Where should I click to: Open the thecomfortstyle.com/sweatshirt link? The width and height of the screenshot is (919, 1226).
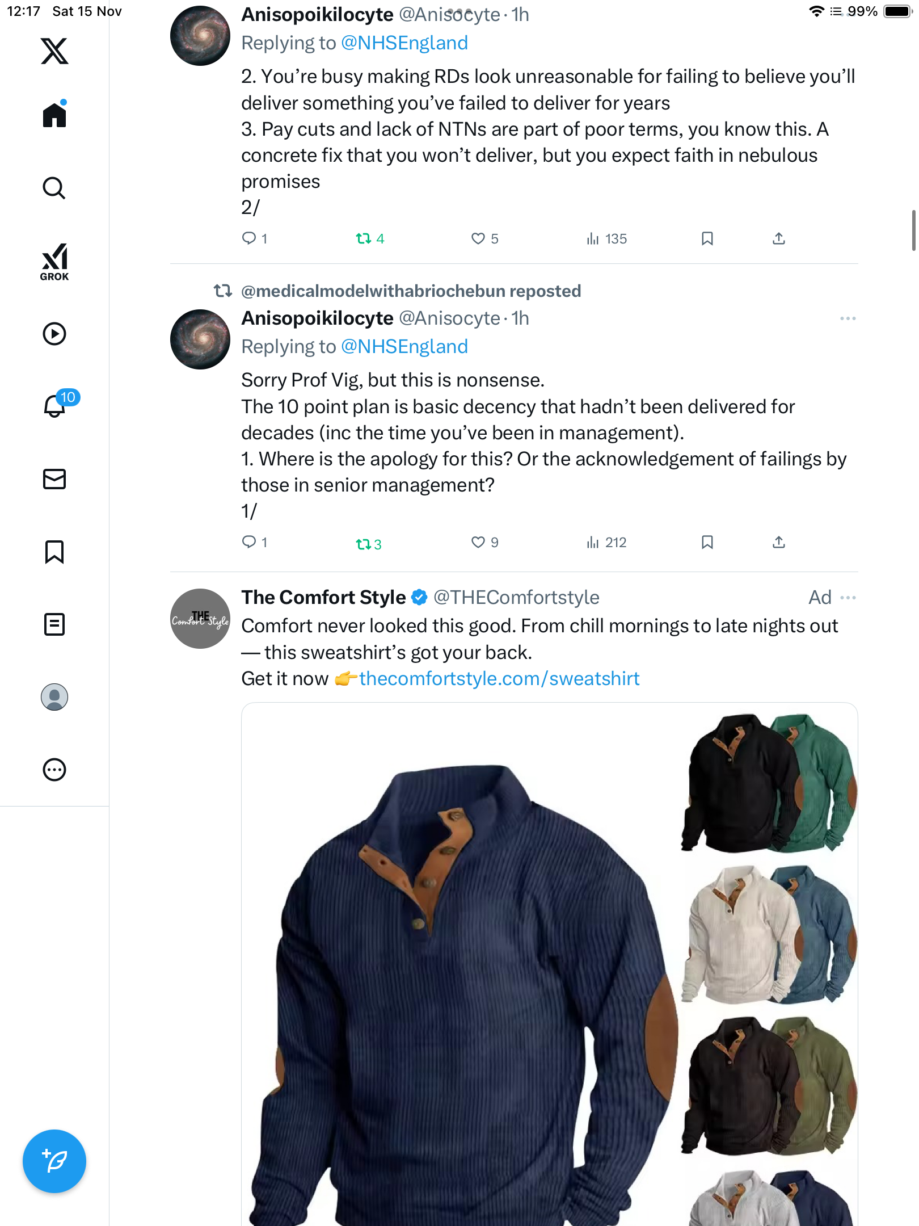pos(499,679)
